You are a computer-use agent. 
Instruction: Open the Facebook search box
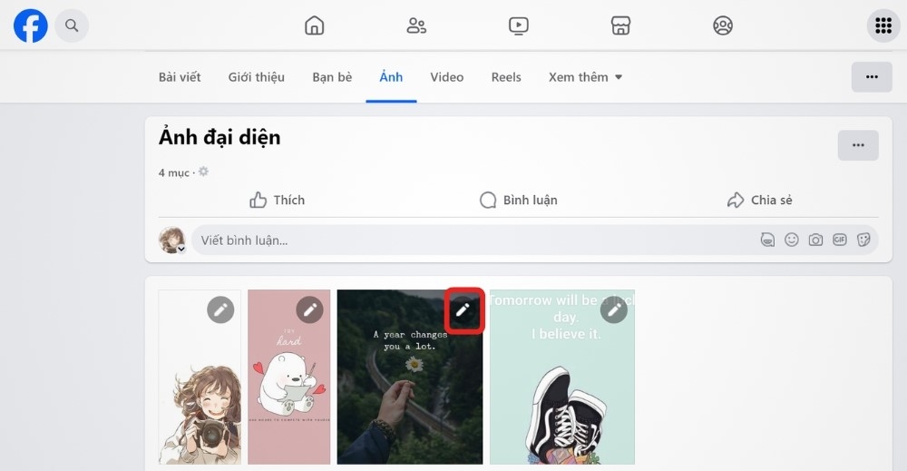(72, 25)
